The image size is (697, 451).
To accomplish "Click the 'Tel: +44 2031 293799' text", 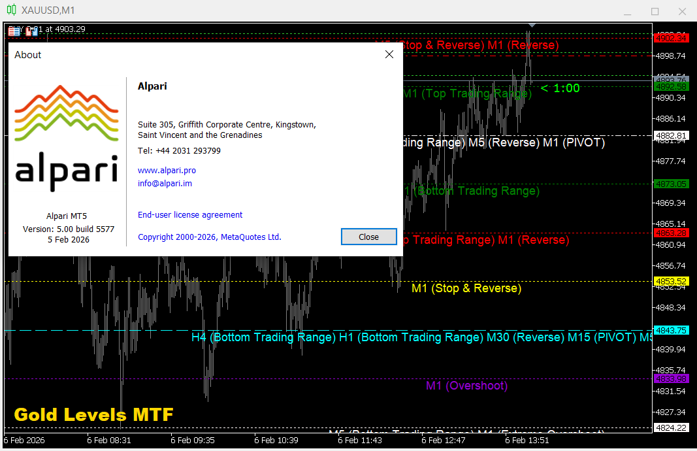I will (179, 151).
